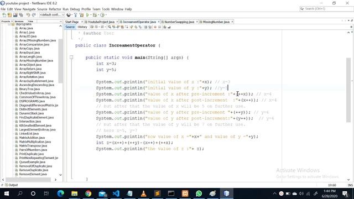Show hidden system tray icons chevron

274,193
